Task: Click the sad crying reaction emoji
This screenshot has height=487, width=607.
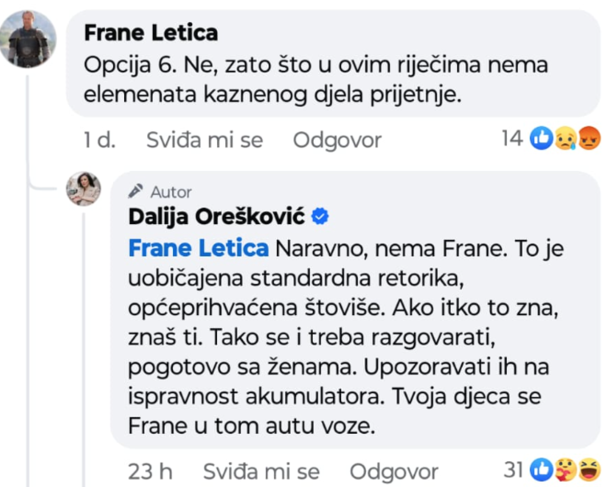Action: coord(566,138)
